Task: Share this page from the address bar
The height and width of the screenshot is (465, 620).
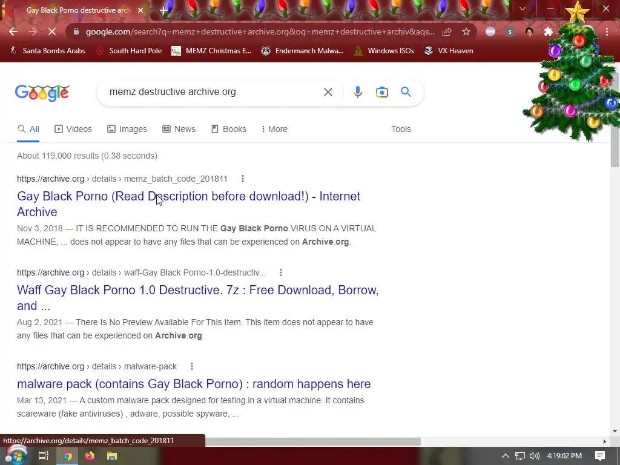Action: 447,31
